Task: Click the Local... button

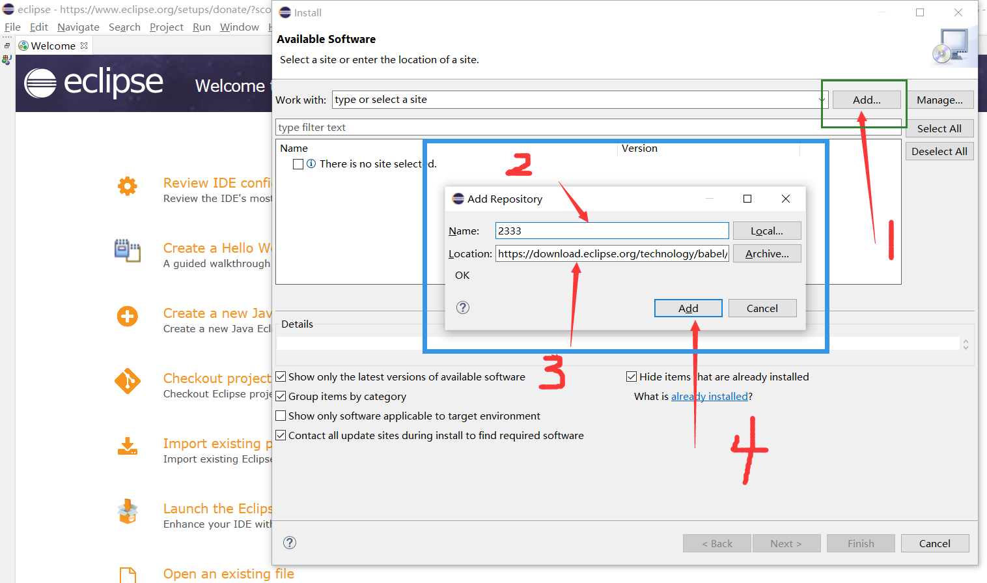Action: click(767, 231)
